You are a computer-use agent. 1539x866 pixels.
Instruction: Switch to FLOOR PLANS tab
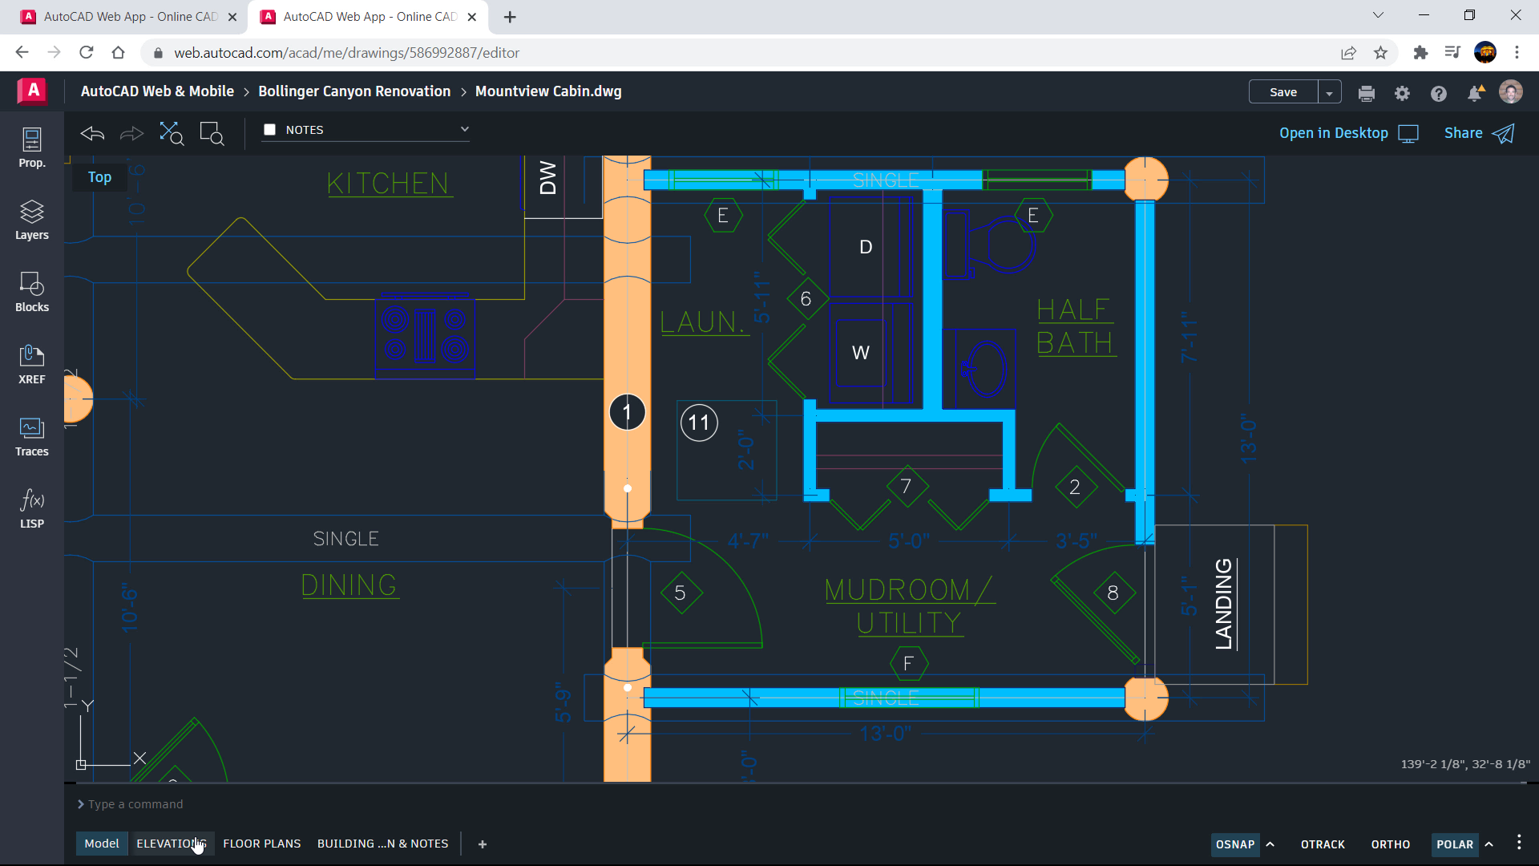click(x=261, y=843)
